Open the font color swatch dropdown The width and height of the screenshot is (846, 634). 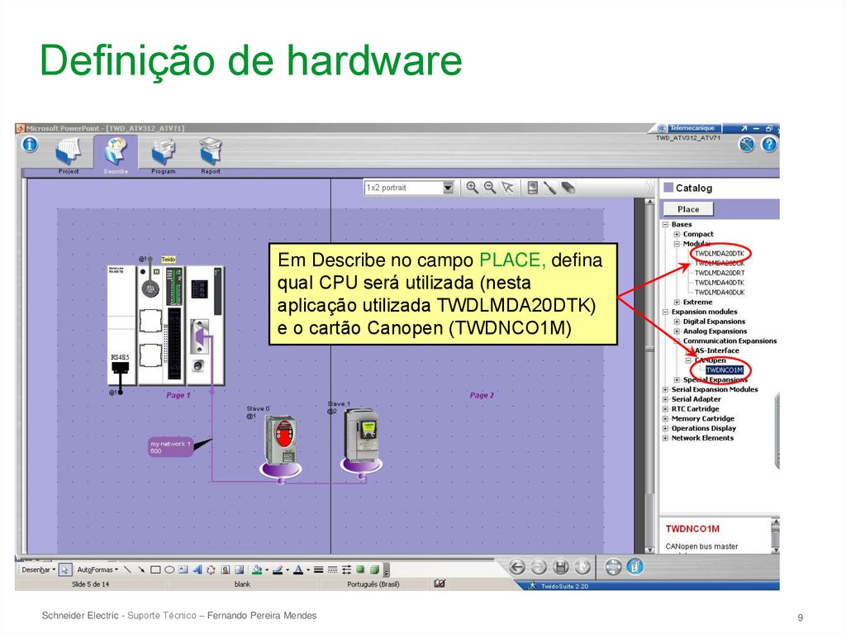pyautogui.click(x=308, y=569)
